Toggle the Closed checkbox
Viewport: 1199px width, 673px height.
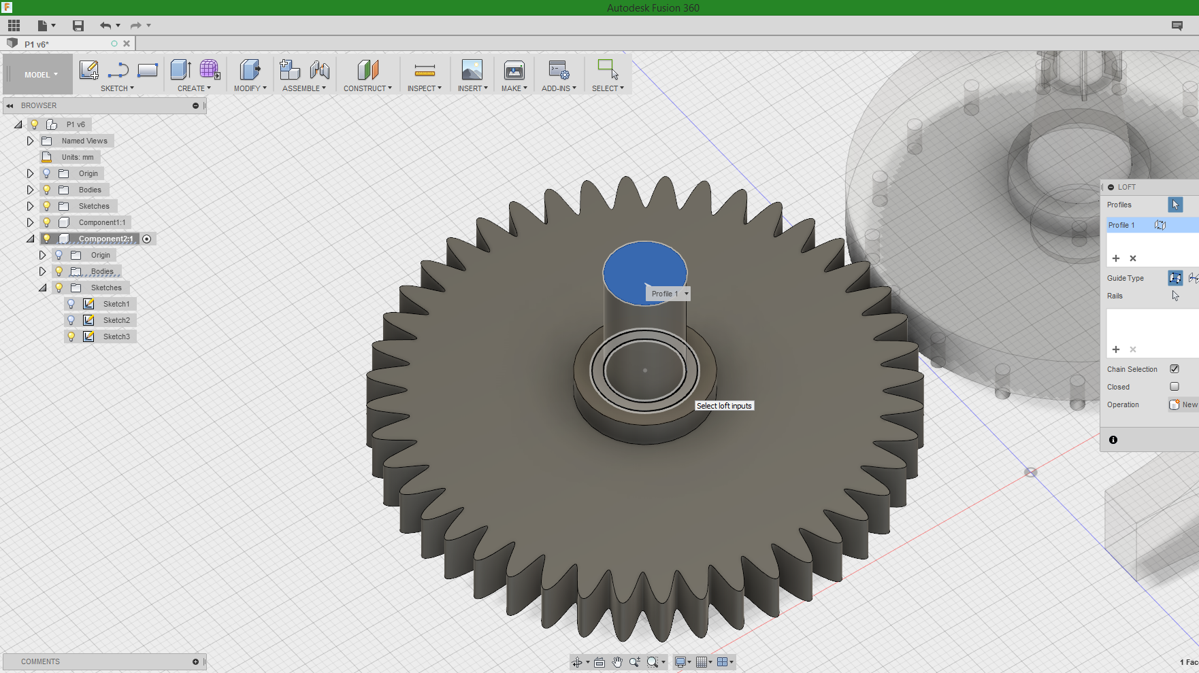tap(1175, 387)
